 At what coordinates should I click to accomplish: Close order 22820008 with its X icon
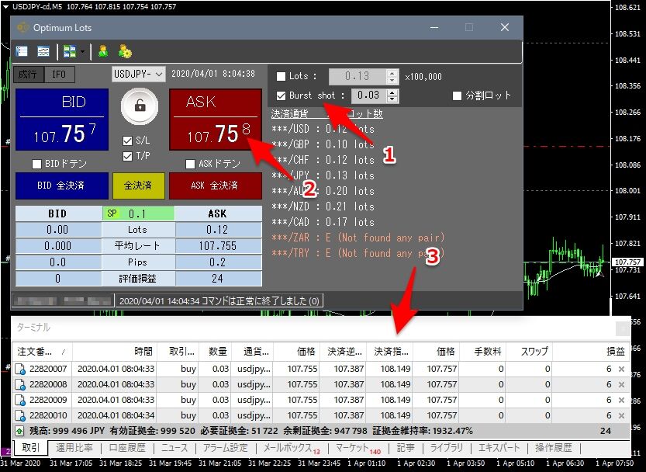[x=621, y=384]
